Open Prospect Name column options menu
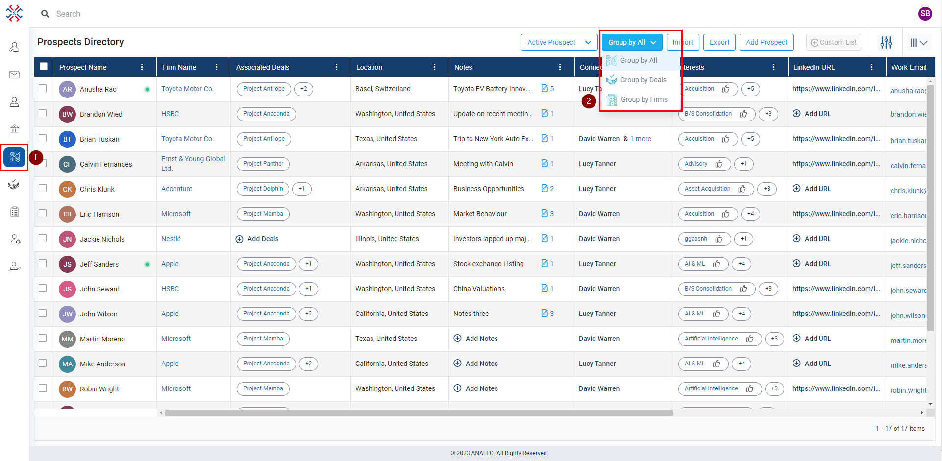The height and width of the screenshot is (461, 942). (142, 67)
